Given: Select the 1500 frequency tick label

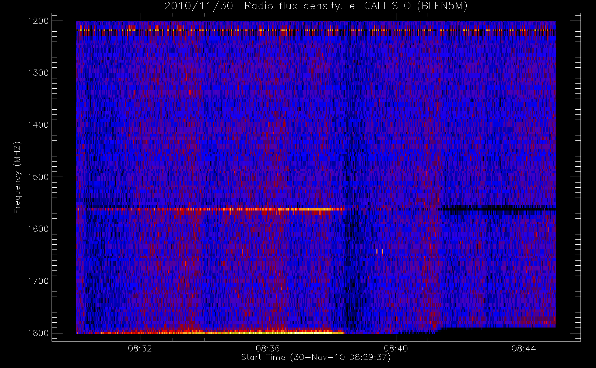Looking at the screenshot, I should 38,177.
